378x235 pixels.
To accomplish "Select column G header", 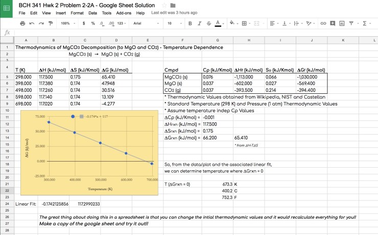I will [218, 40].
